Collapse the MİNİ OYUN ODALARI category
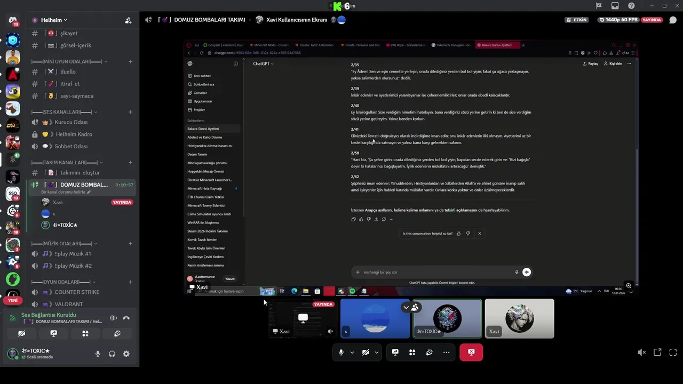The height and width of the screenshot is (384, 683). tap(69, 61)
